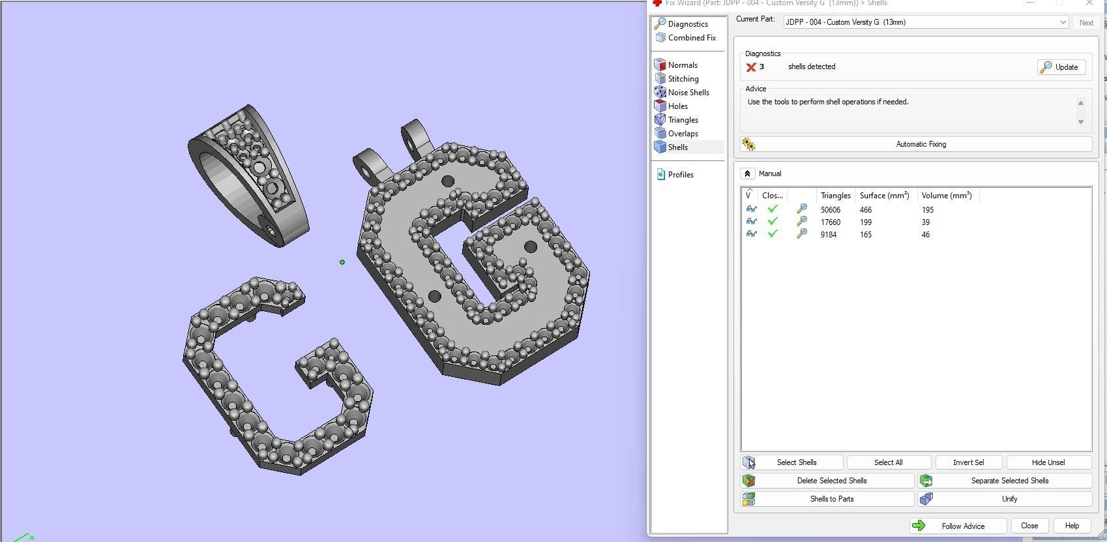This screenshot has height=542, width=1107.
Task: Open the Triangles fix step
Action: pos(683,120)
